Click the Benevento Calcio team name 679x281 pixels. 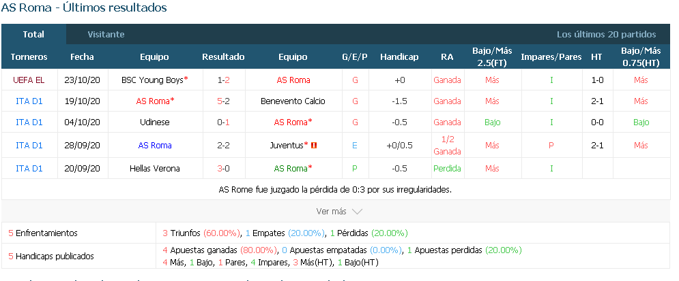[x=293, y=101]
